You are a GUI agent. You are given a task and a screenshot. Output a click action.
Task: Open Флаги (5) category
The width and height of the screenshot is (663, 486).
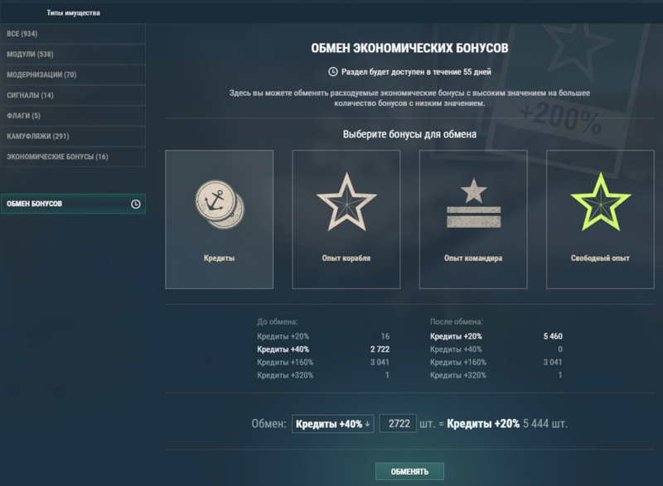tap(73, 116)
